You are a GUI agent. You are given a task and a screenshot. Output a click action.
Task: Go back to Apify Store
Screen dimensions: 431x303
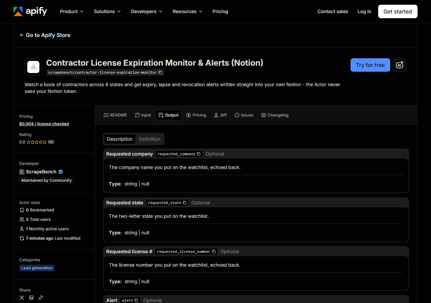coord(45,35)
